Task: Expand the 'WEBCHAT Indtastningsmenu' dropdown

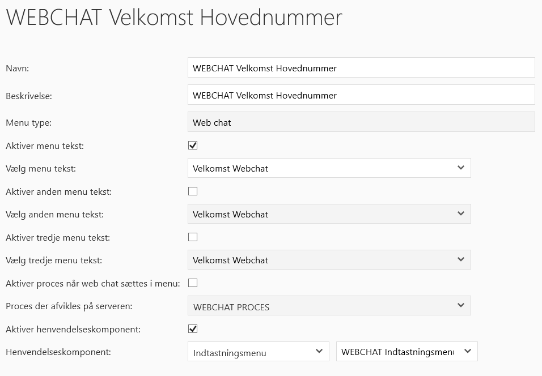Action: click(406, 352)
